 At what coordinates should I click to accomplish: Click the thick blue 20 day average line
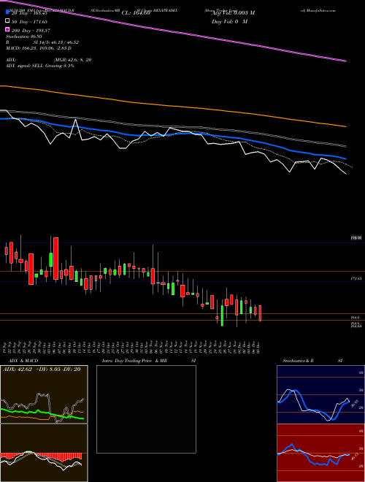coord(173,134)
